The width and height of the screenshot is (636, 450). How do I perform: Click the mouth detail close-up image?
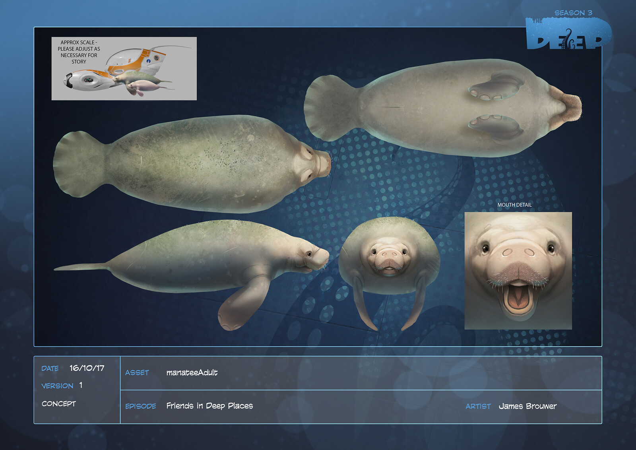tap(518, 271)
